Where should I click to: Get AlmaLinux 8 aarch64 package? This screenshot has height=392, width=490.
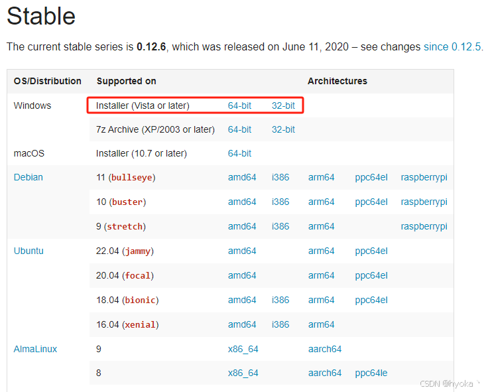325,373
